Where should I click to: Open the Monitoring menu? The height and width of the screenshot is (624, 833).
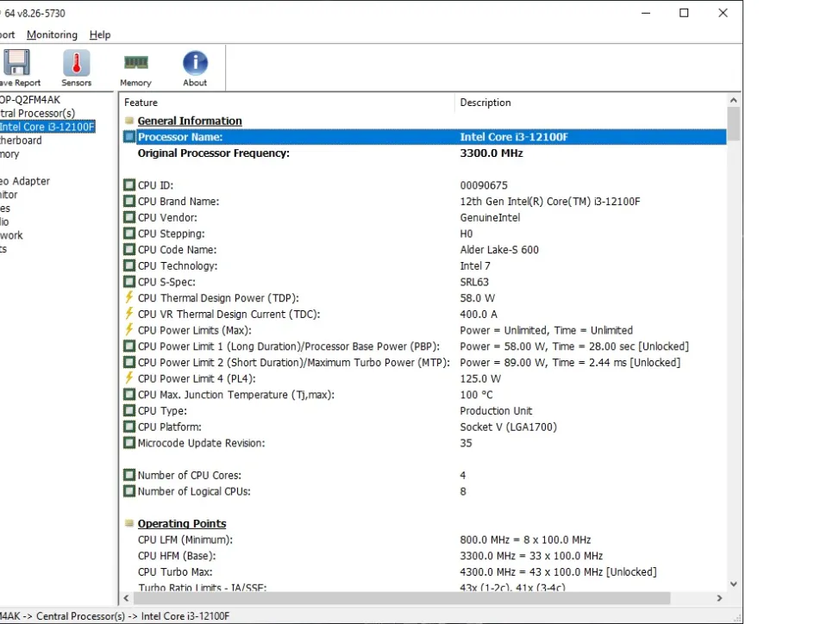[52, 34]
